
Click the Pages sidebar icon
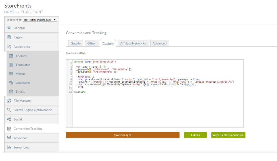pyautogui.click(x=9, y=37)
